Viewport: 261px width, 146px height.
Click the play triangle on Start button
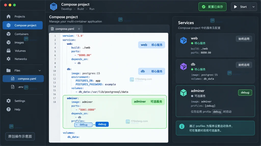coord(236,7)
